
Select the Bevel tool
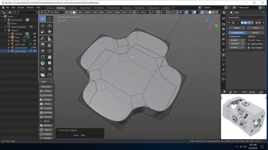pos(43,51)
